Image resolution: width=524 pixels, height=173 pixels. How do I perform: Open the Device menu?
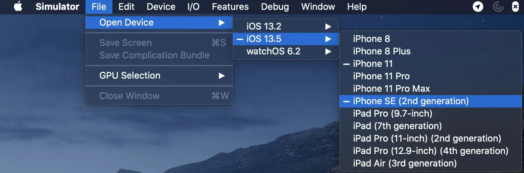click(x=161, y=7)
